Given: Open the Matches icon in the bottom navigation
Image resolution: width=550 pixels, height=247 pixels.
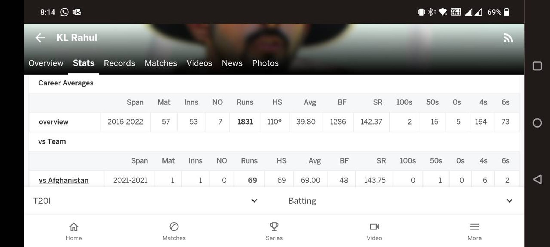Looking at the screenshot, I should click(174, 227).
